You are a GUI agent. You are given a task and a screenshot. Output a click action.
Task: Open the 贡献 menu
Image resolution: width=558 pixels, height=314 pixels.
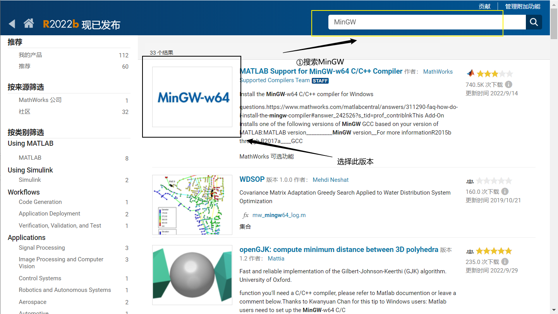point(484,7)
